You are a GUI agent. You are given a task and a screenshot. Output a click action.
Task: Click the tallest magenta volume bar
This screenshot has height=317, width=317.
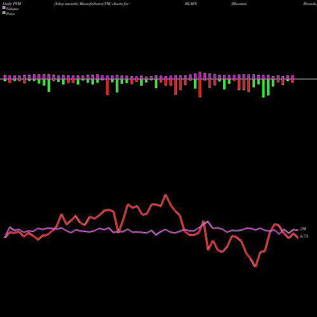[200, 75]
